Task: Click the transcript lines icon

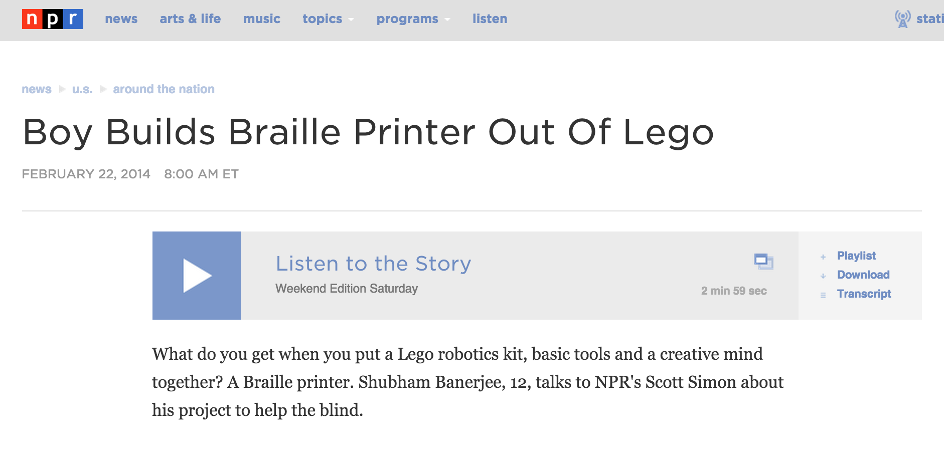Action: coord(823,295)
